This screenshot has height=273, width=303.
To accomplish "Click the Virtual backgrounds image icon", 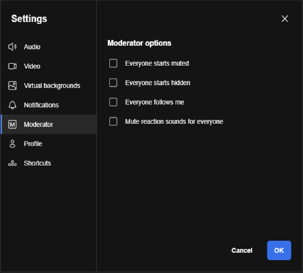I will 12,85.
